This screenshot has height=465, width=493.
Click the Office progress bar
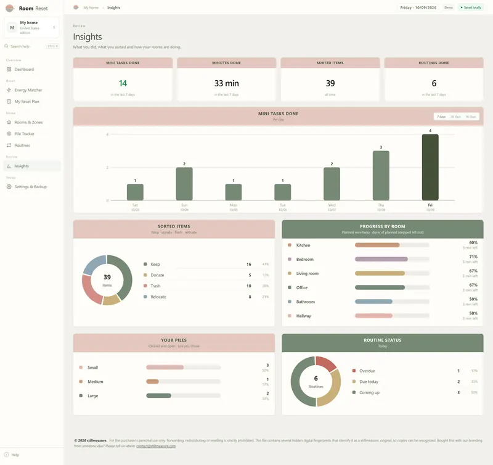pos(392,287)
